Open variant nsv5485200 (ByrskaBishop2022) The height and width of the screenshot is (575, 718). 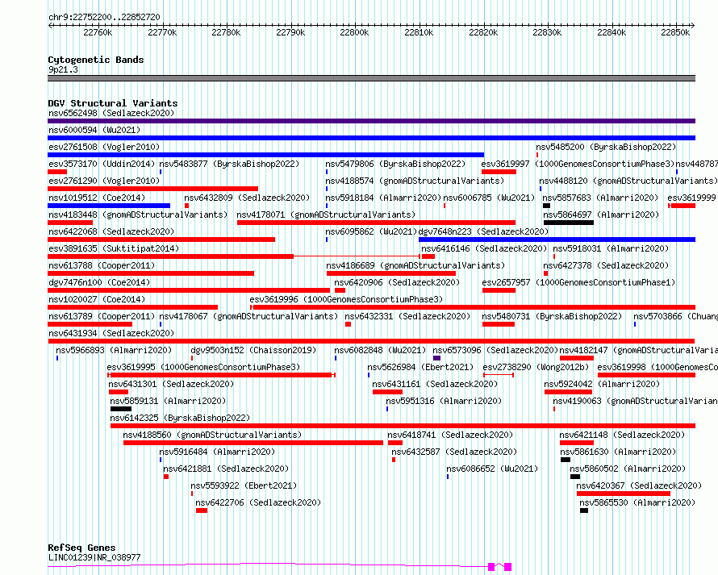pyautogui.click(x=606, y=147)
